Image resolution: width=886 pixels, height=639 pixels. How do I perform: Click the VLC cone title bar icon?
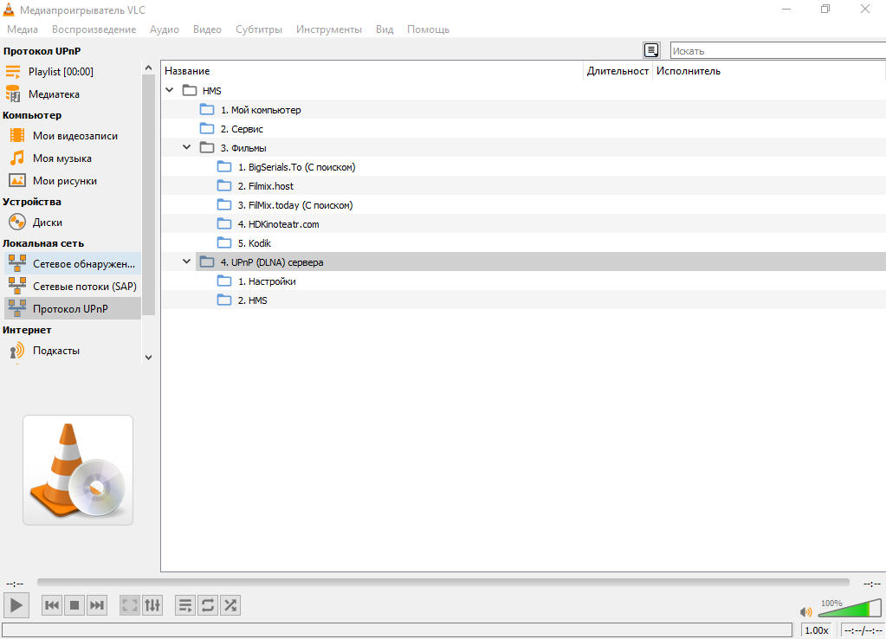point(9,10)
